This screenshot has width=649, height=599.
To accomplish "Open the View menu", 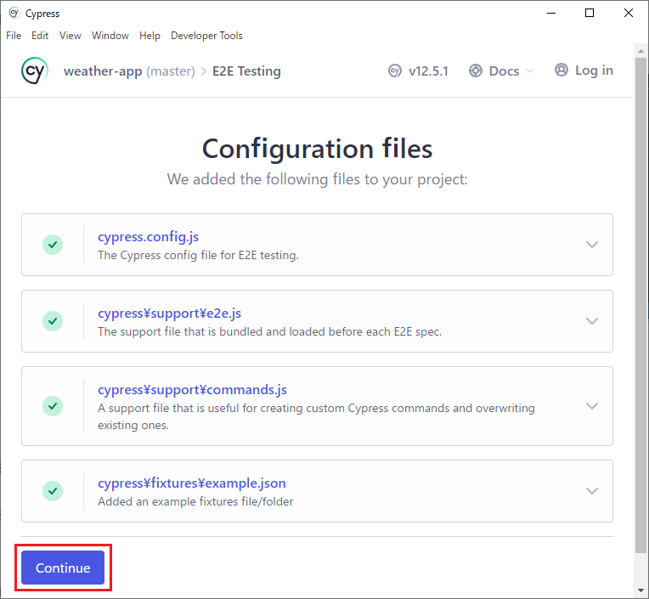I will coord(70,36).
